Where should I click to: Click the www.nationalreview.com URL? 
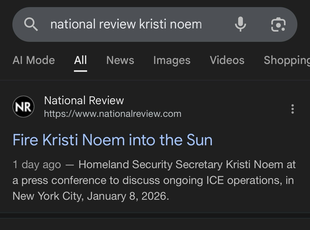[x=113, y=114]
